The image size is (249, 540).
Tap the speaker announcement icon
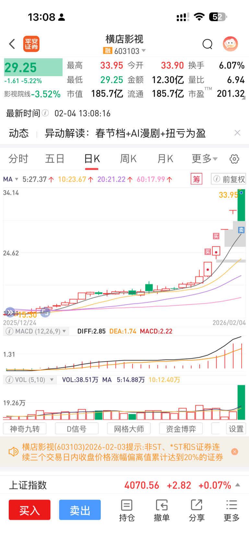click(13, 452)
